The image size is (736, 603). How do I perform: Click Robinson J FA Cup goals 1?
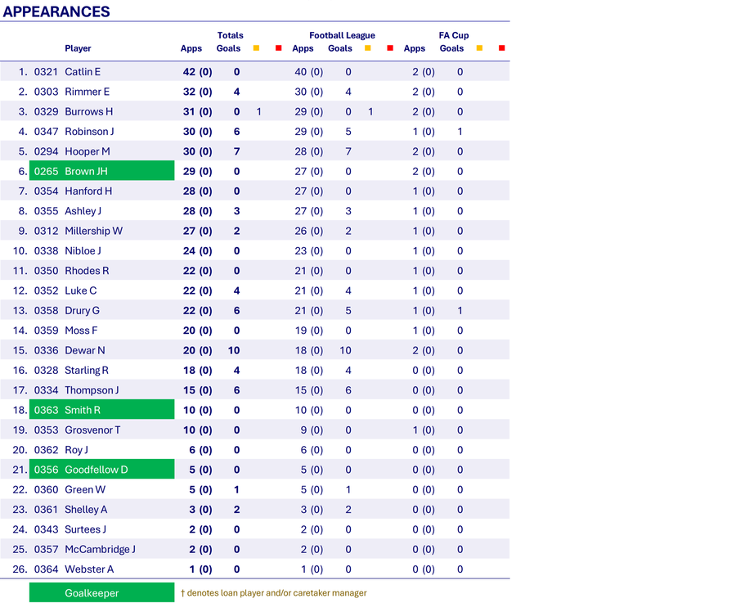coord(460,132)
